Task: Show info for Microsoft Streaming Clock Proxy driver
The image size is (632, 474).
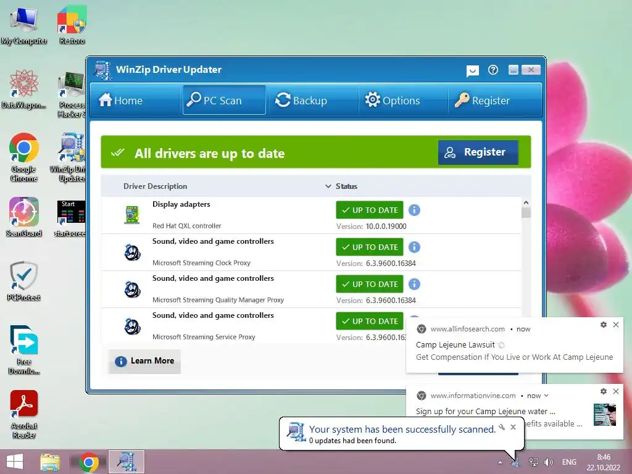Action: click(x=414, y=247)
